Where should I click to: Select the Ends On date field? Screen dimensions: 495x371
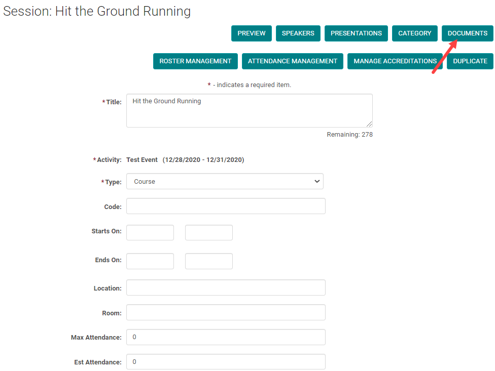150,261
